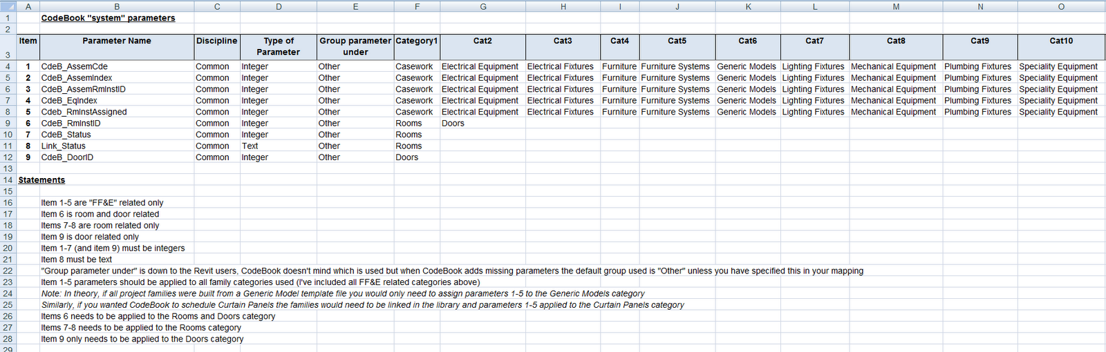Click the 'Electrical Fixtures' cell in the CdeB_AssemIndex row
The image size is (1106, 352).
click(563, 78)
